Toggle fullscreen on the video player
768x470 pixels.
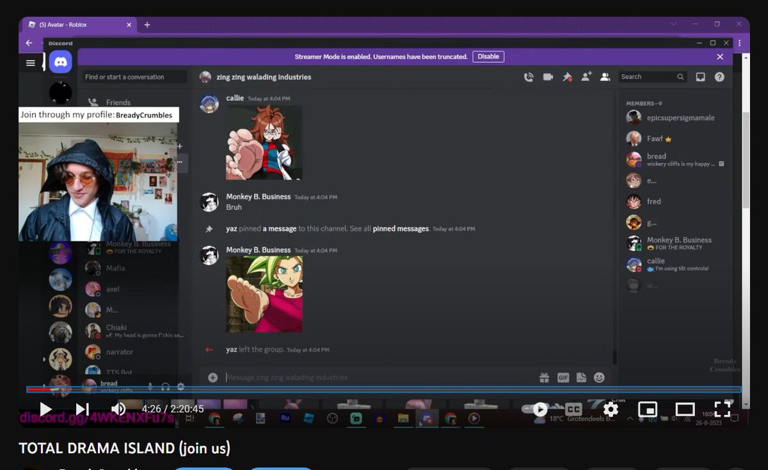[722, 409]
